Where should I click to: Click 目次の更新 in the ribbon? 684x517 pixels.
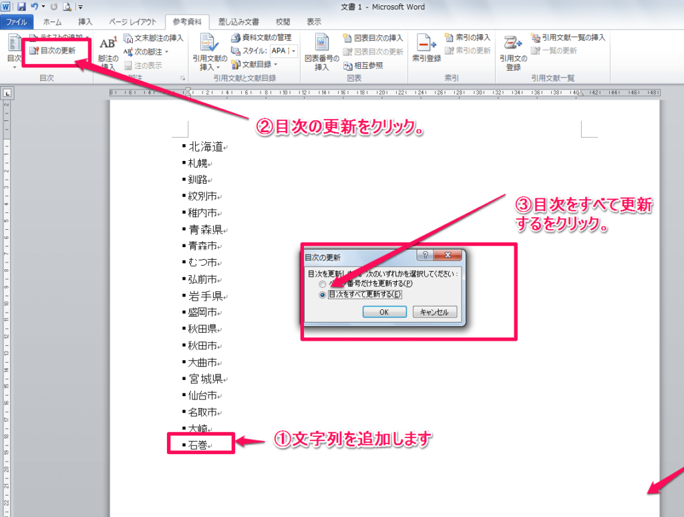coord(53,51)
